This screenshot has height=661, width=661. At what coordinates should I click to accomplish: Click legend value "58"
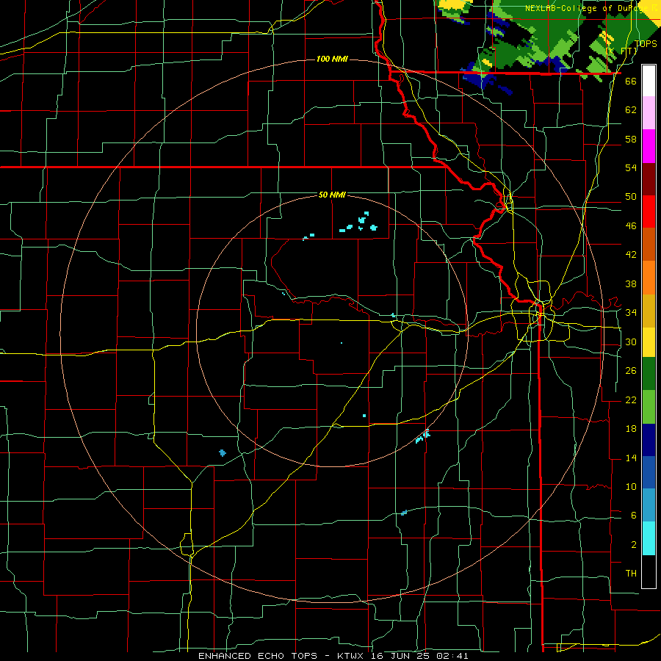pyautogui.click(x=631, y=139)
